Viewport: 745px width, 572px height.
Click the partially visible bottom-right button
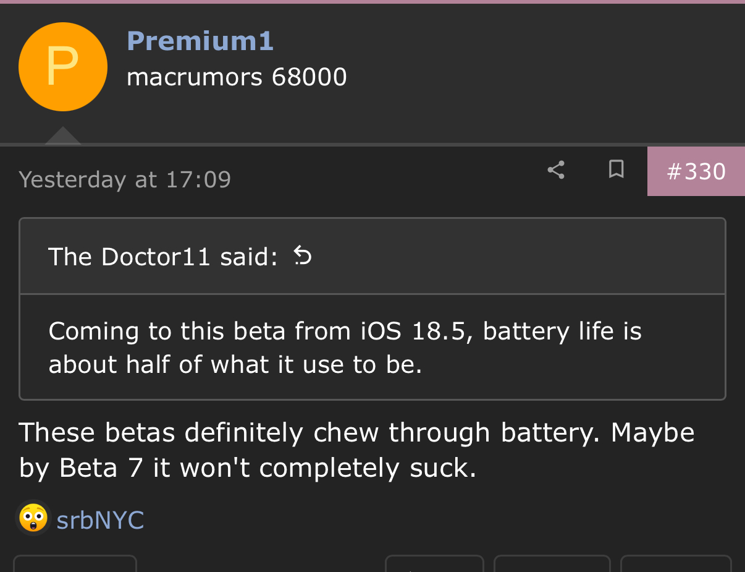pos(676,564)
